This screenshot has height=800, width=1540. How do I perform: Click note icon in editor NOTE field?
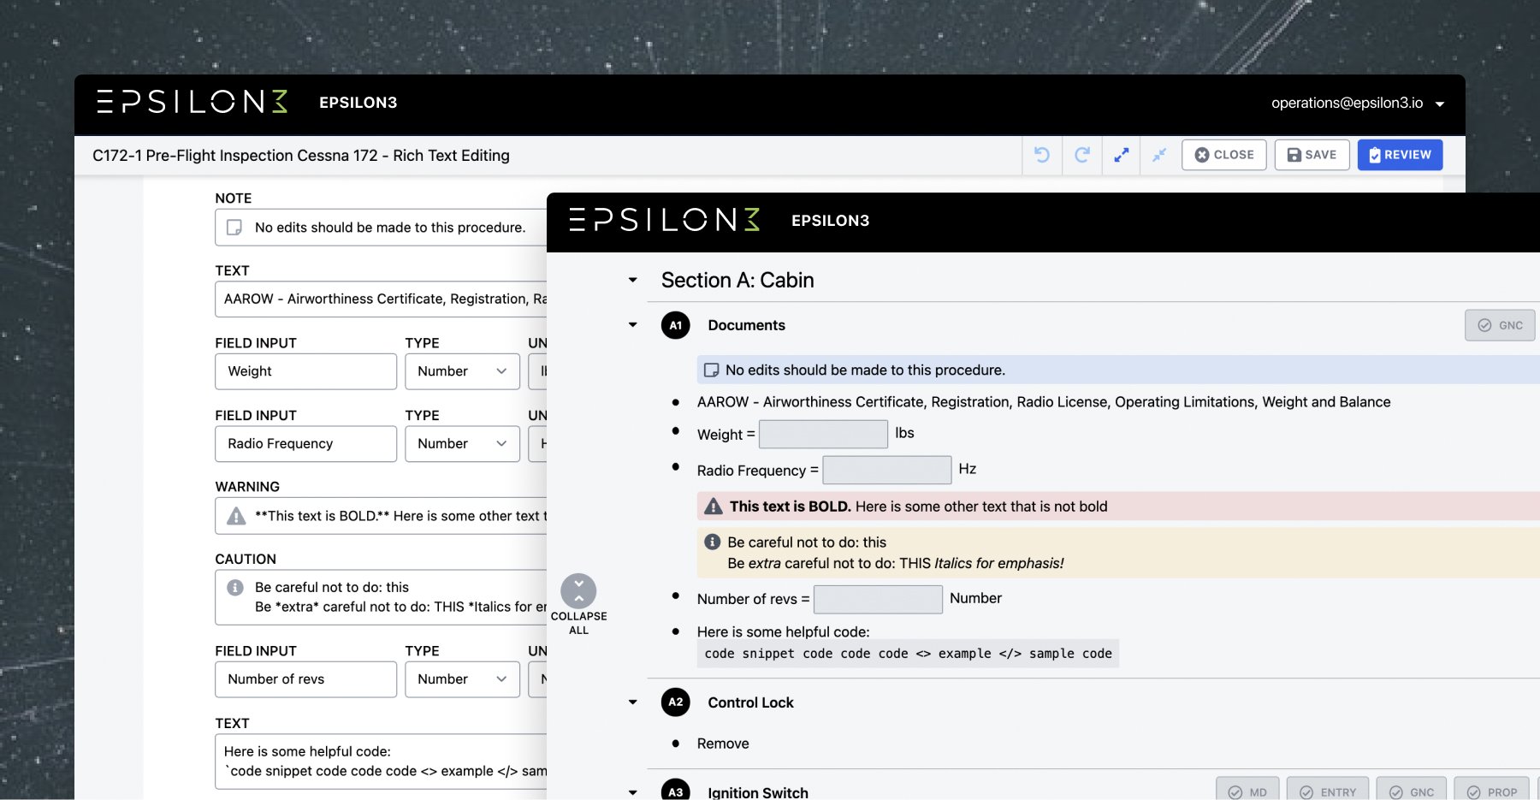point(234,228)
